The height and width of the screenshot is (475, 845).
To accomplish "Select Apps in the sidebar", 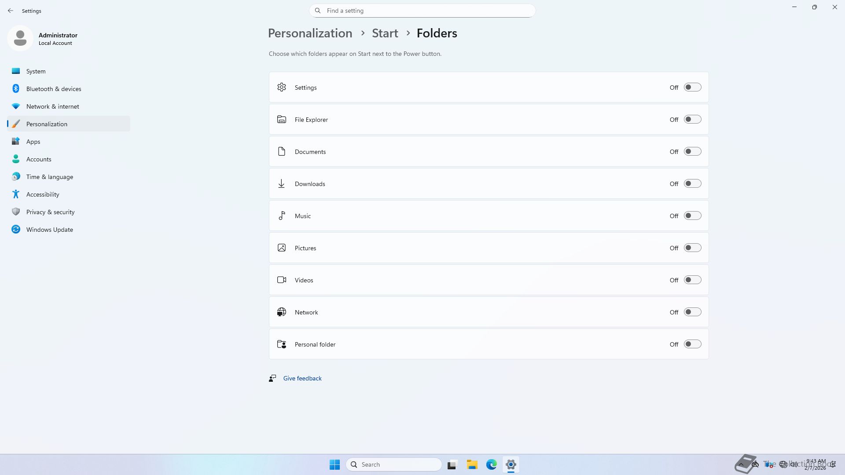I will pos(33,142).
